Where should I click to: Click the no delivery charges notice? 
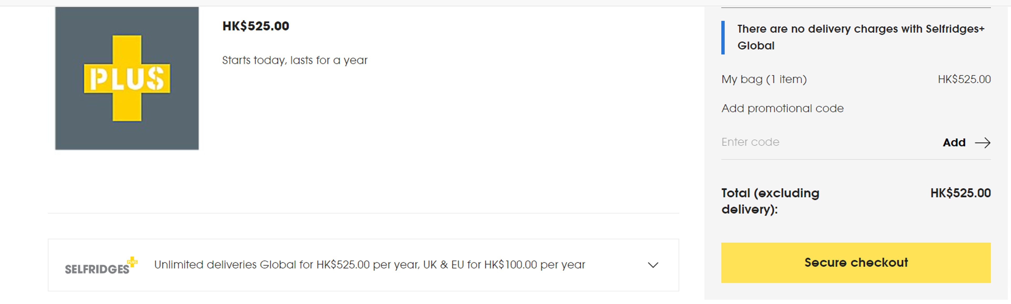pos(860,37)
